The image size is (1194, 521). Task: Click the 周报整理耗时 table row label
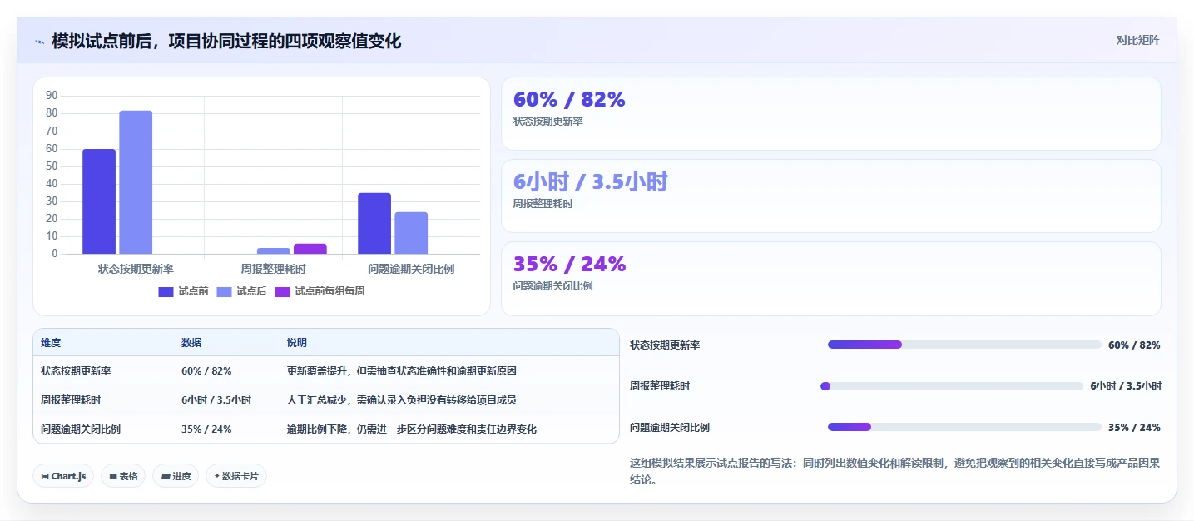(71, 400)
